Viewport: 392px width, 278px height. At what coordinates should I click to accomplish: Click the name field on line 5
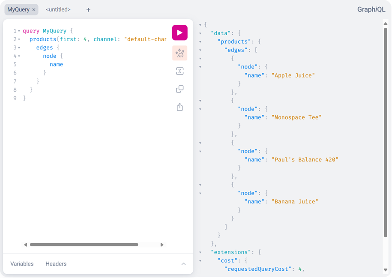[x=56, y=65]
